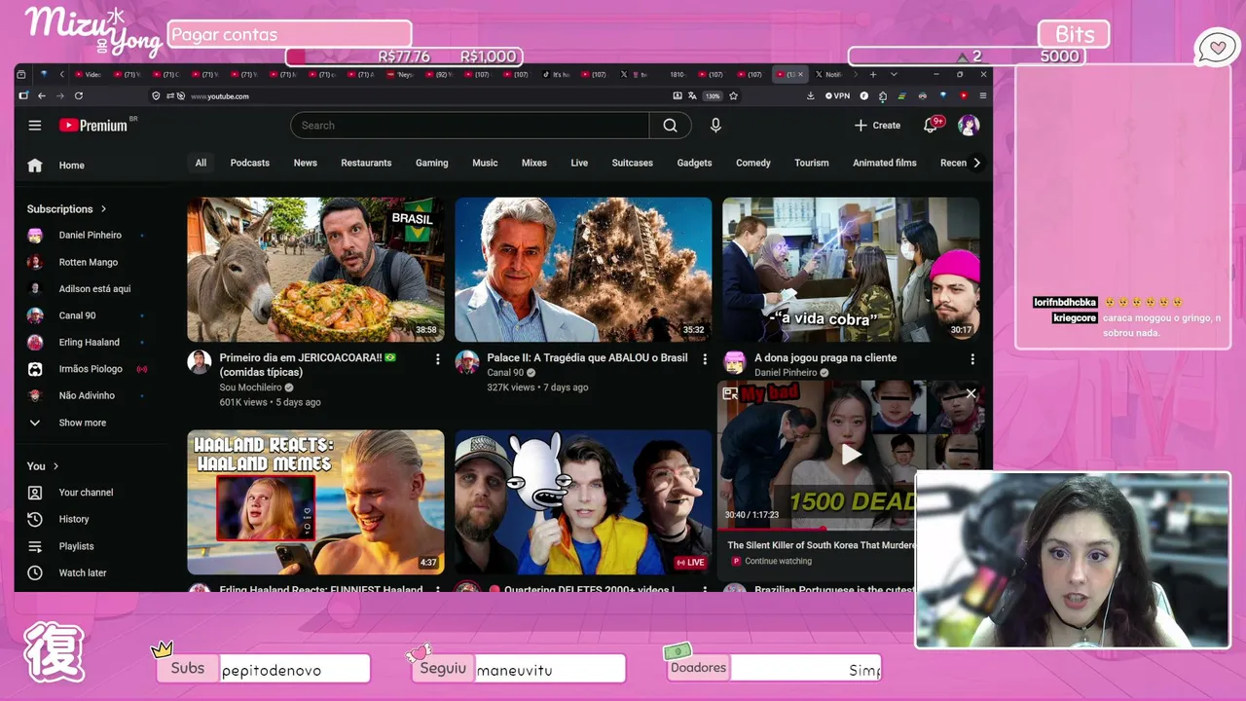Select the News filter chip

click(x=306, y=163)
